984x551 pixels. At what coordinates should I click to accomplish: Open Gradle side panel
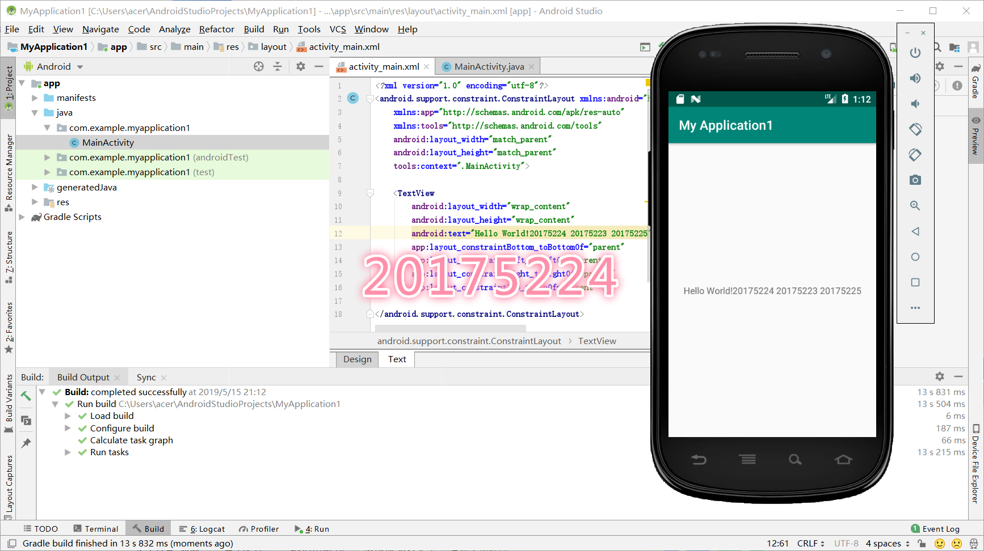coord(975,82)
